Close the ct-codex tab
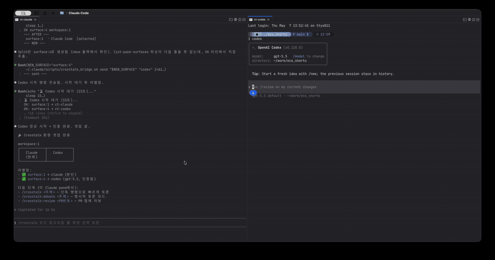The height and width of the screenshot is (260, 495). click(x=268, y=20)
